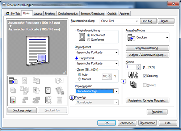Click the greyed image shift icon in status grid
Image resolution: width=181 pixels, height=131 pixels.
pyautogui.click(x=25, y=81)
